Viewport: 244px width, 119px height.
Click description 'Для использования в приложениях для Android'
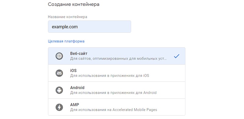pyautogui.click(x=113, y=93)
